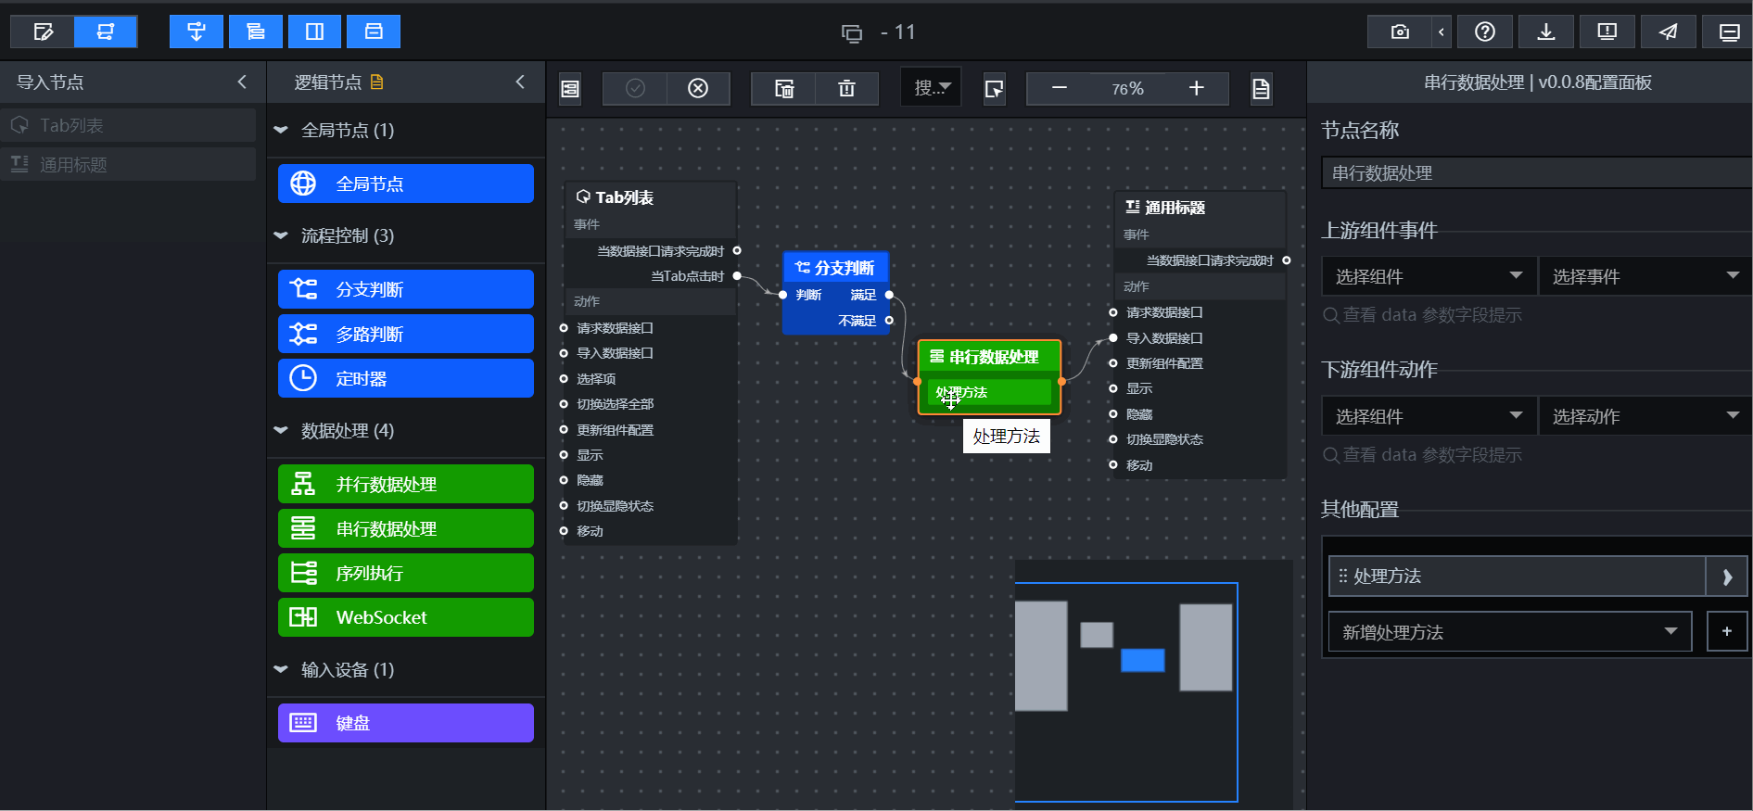The width and height of the screenshot is (1753, 811).
Task: Collapse the 数据处理 (4) group
Action: click(281, 430)
